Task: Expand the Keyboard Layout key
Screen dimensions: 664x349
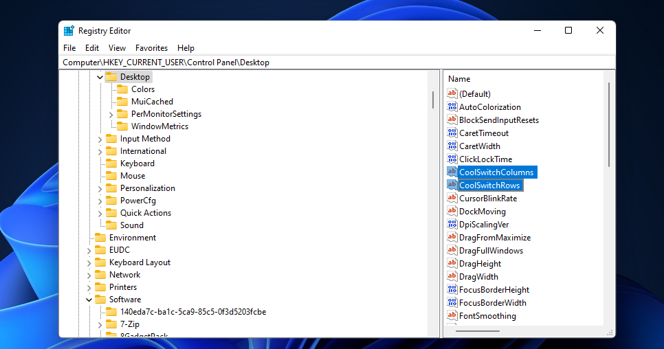Action: tap(89, 262)
